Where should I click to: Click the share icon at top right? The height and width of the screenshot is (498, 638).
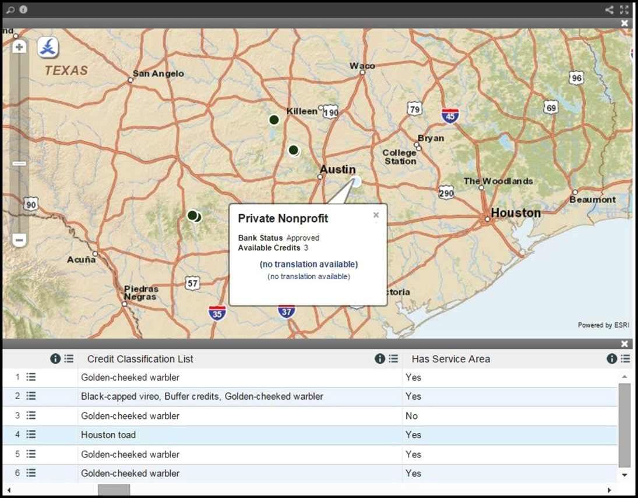coord(609,10)
